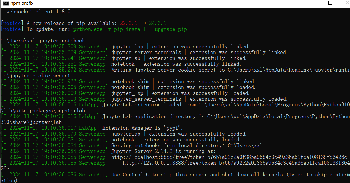Click the "python.exe -m pip install --upgrade pip" command
350x183 pixels.
130,29
